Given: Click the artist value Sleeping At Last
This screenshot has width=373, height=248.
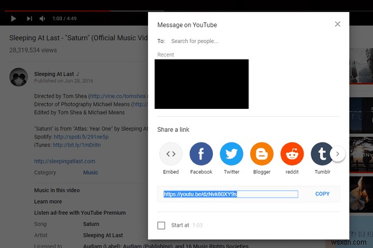Looking at the screenshot, I should coord(103,235).
